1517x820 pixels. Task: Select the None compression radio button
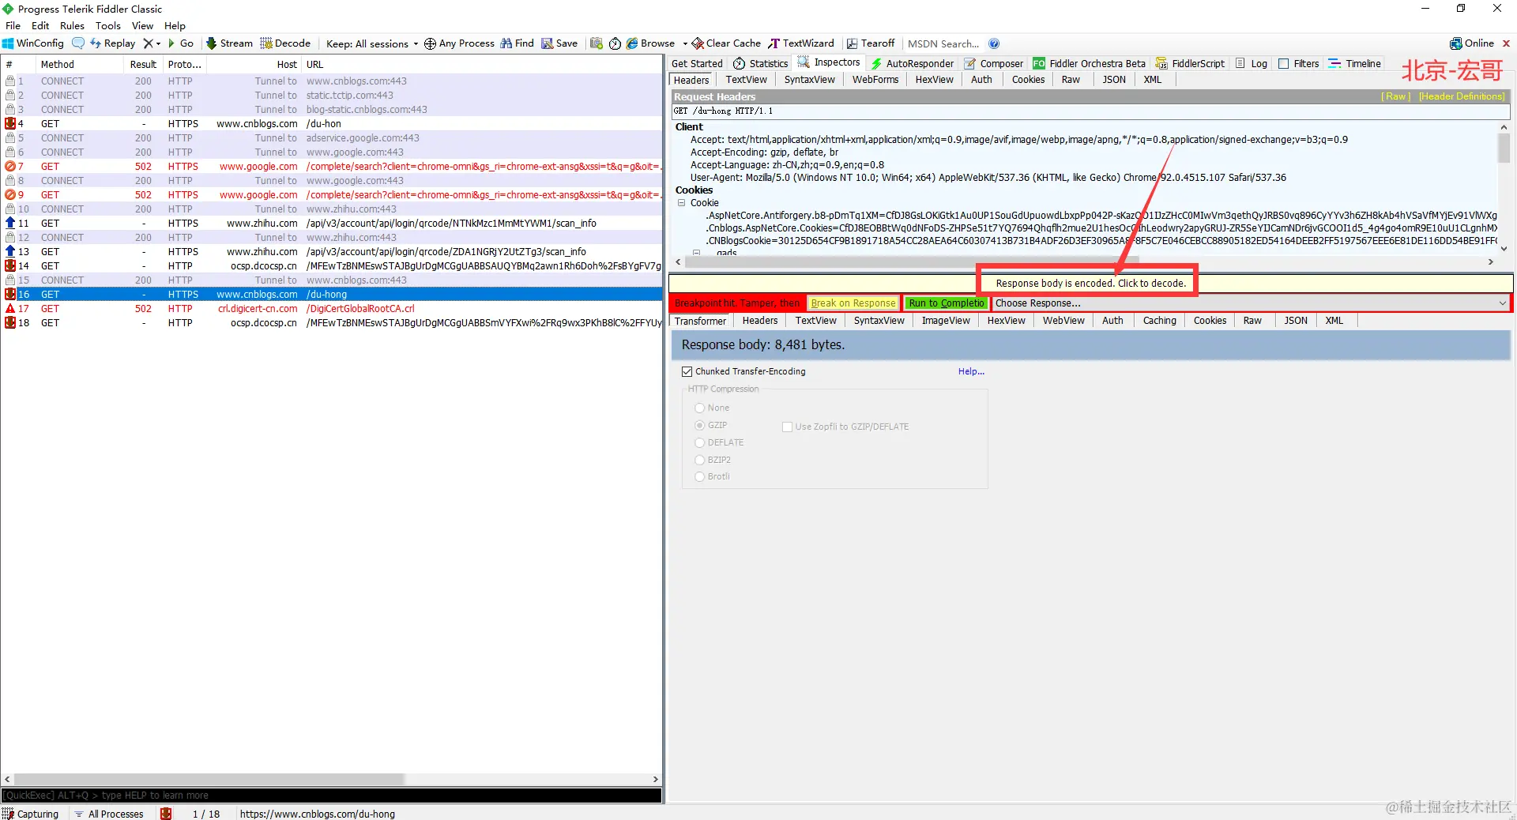pyautogui.click(x=699, y=408)
